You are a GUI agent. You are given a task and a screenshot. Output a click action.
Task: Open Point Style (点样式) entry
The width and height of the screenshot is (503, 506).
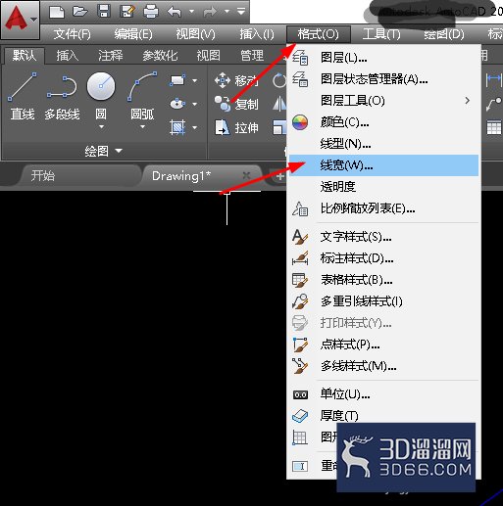(383, 345)
